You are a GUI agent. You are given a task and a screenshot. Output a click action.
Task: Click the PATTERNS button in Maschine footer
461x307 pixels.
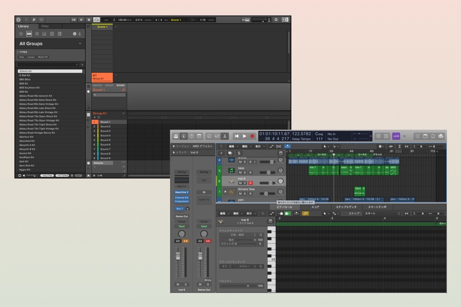pyautogui.click(x=62, y=175)
